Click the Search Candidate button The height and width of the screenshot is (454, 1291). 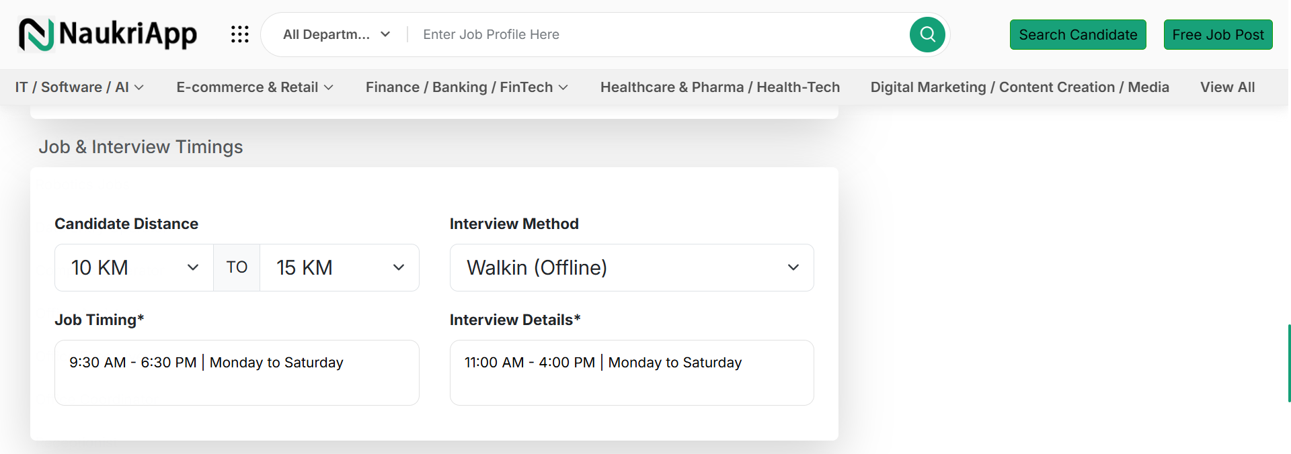coord(1078,35)
